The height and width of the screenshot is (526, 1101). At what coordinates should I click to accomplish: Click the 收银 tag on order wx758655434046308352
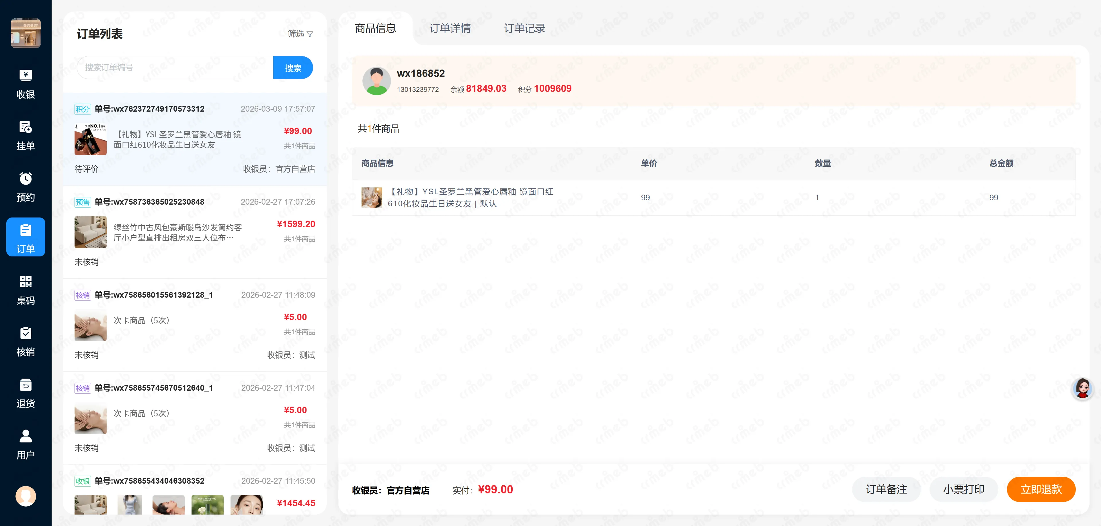[x=83, y=481]
